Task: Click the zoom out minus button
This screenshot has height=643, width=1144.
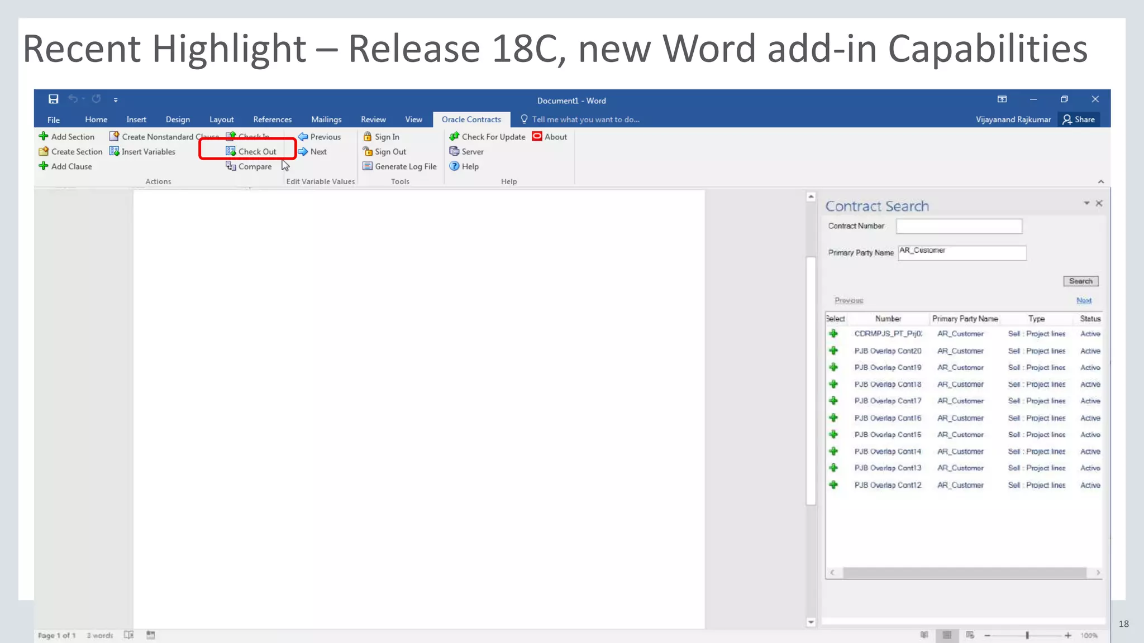Action: click(987, 635)
